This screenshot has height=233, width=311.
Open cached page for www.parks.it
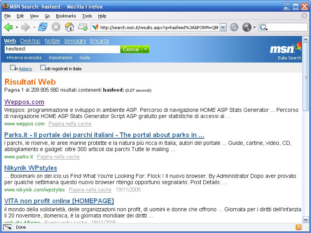pos(58,157)
